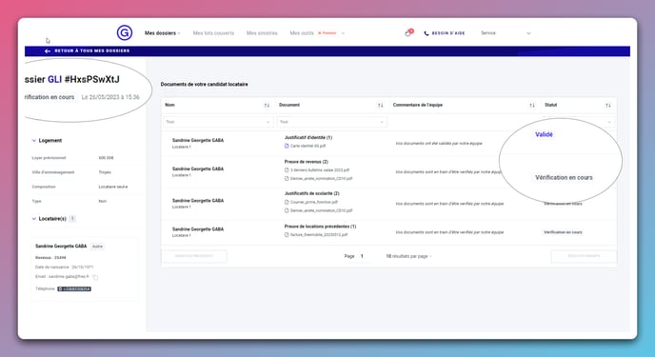The image size is (655, 357).
Task: Click the Date de naissance line
Action: 65,268
